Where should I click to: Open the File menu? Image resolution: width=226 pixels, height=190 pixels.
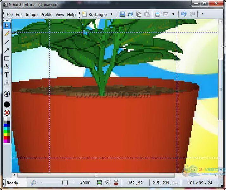click(x=9, y=15)
